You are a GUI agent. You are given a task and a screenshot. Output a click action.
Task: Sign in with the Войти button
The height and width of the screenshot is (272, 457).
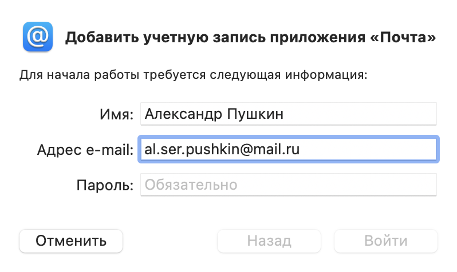click(385, 241)
